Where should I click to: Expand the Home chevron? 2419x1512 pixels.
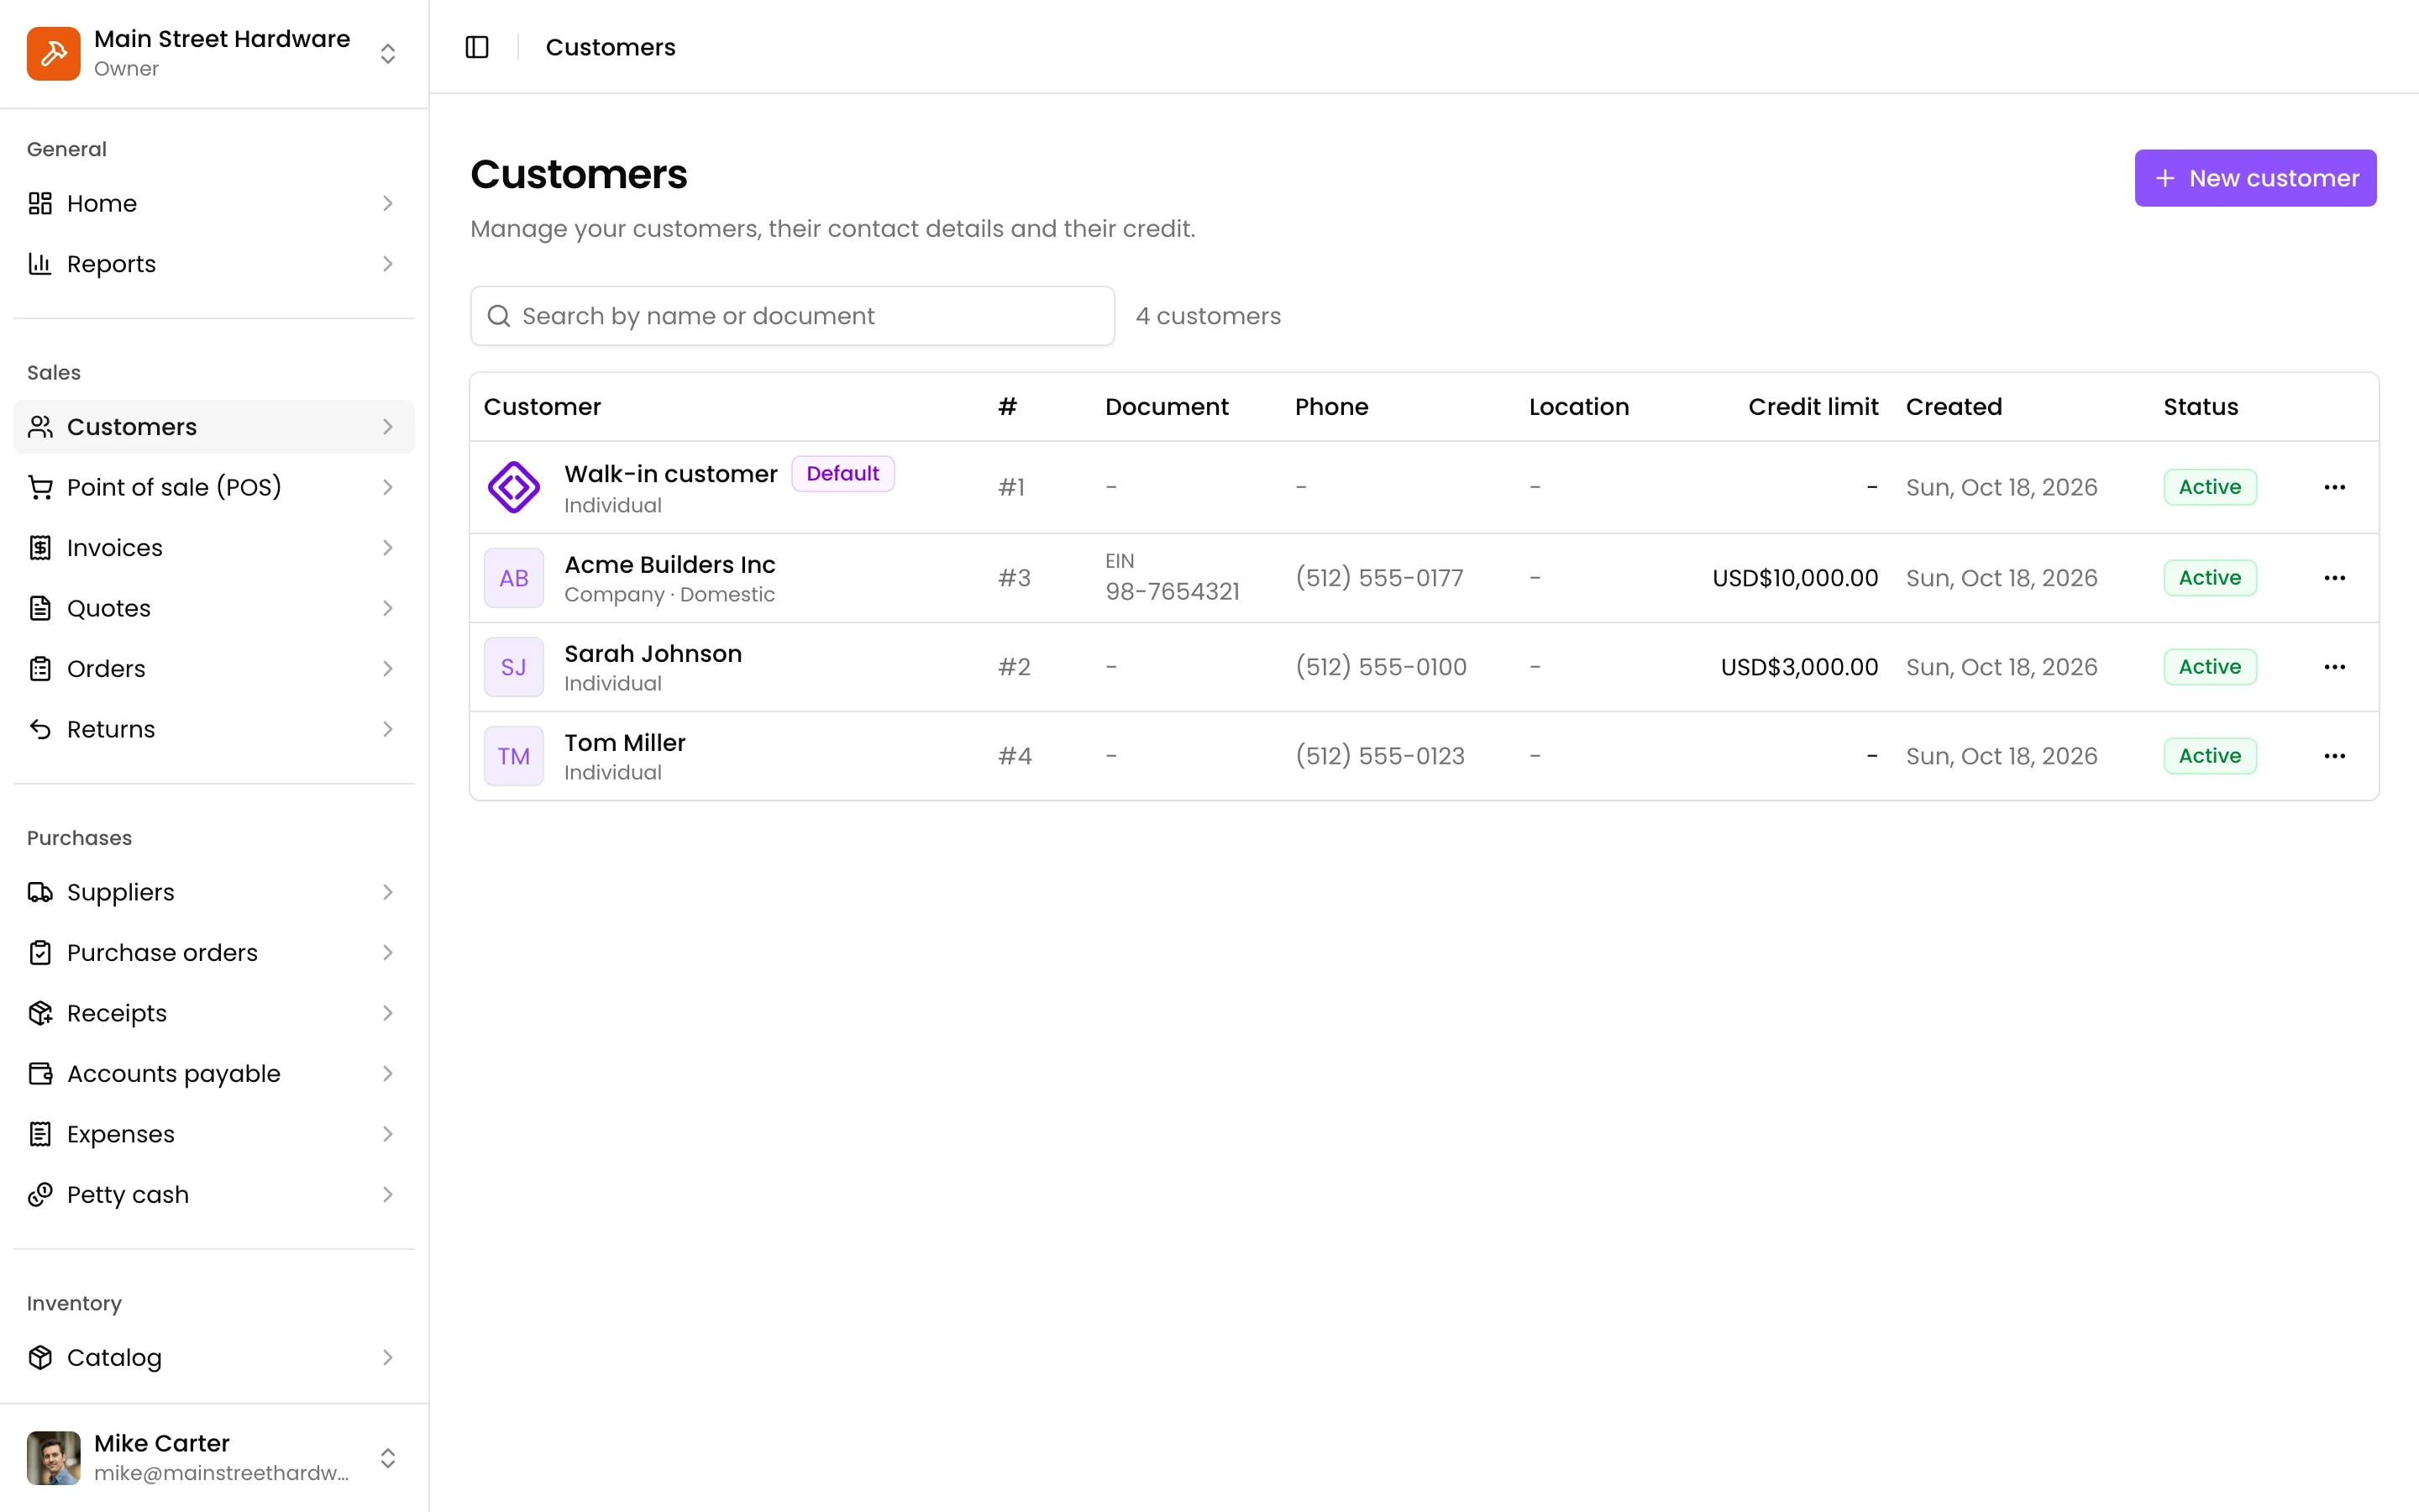coord(388,203)
